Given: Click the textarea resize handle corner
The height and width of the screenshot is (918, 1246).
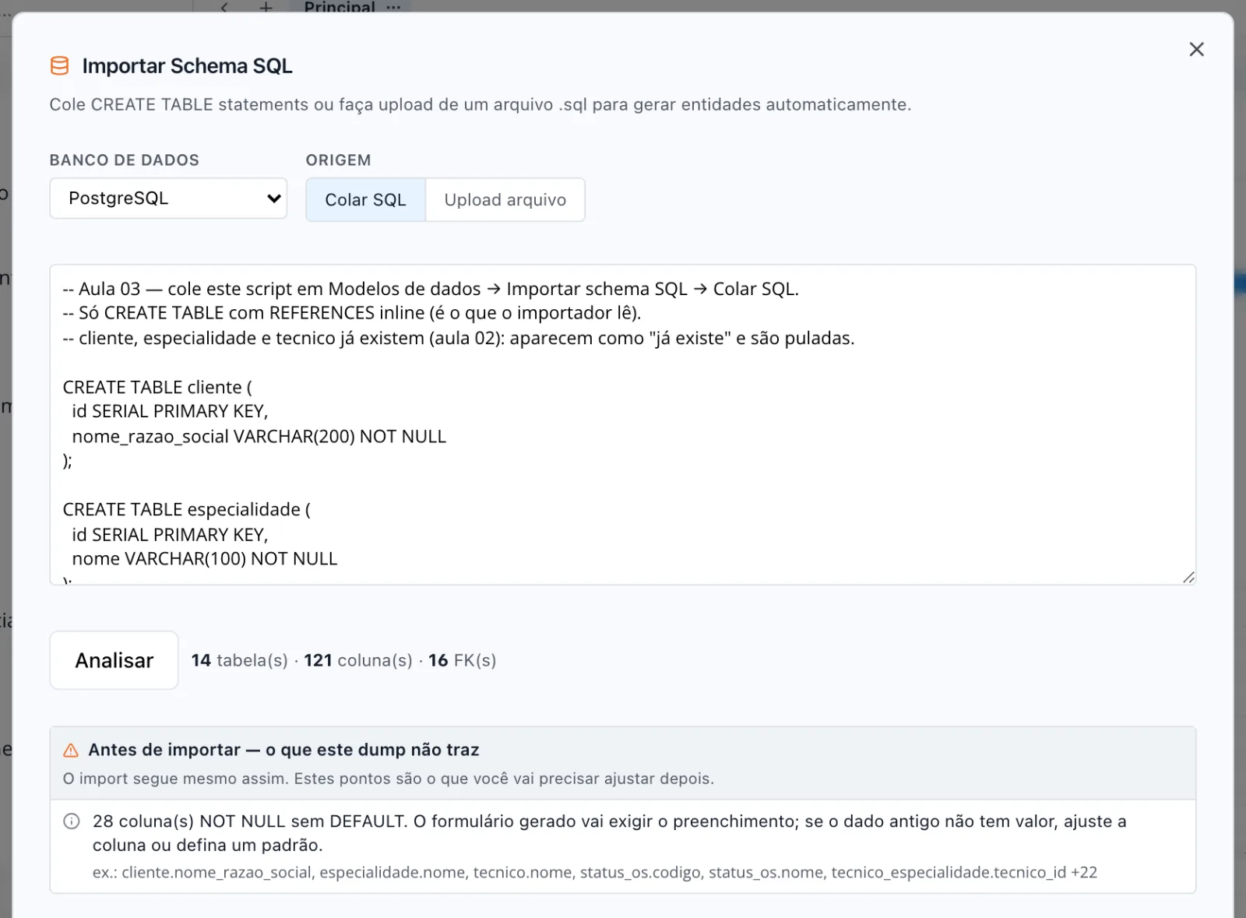Looking at the screenshot, I should 1188,577.
